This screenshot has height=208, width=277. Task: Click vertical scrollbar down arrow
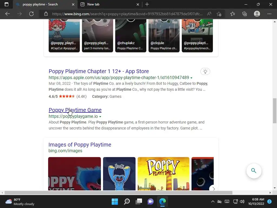click(x=275, y=188)
